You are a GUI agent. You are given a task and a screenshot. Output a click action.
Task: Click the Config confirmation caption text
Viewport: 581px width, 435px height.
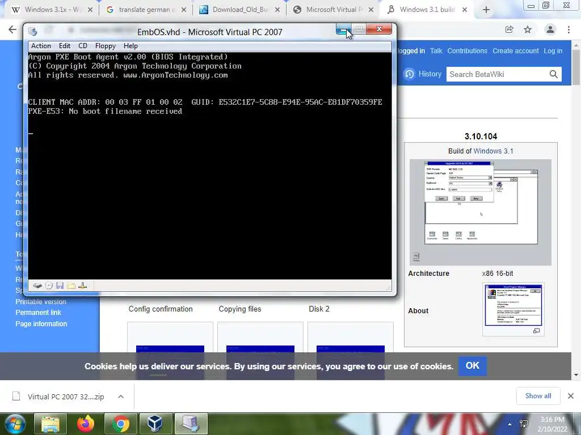(x=161, y=309)
